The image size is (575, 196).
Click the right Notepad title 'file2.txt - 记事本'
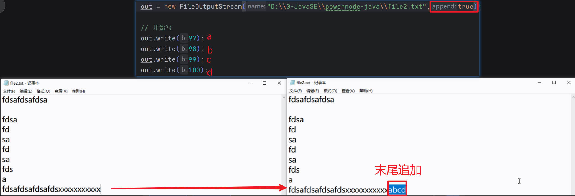pos(311,82)
